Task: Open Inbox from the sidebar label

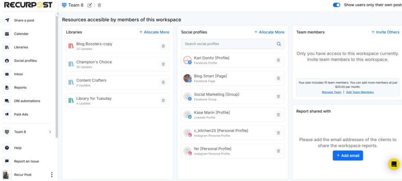Action: coord(18,74)
